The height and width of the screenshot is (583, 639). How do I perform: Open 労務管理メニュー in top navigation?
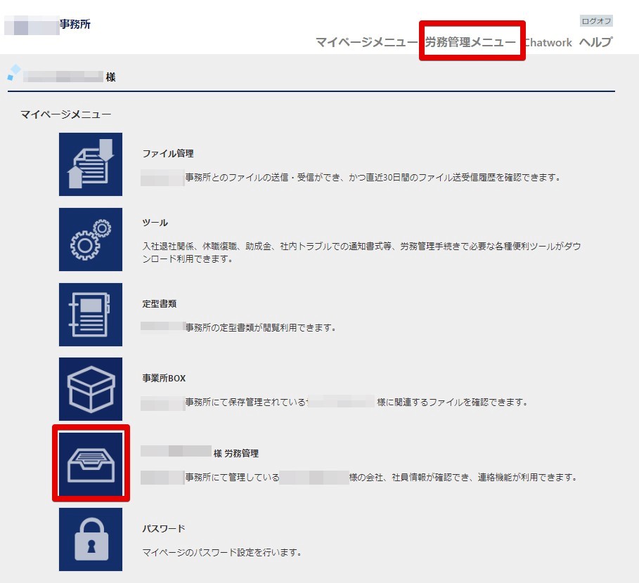point(470,42)
